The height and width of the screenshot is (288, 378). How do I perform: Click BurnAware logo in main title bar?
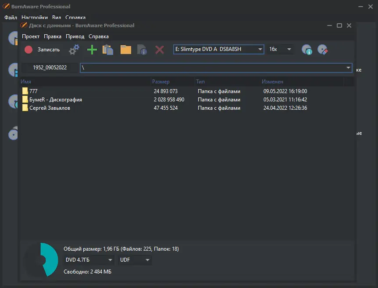pos(6,6)
